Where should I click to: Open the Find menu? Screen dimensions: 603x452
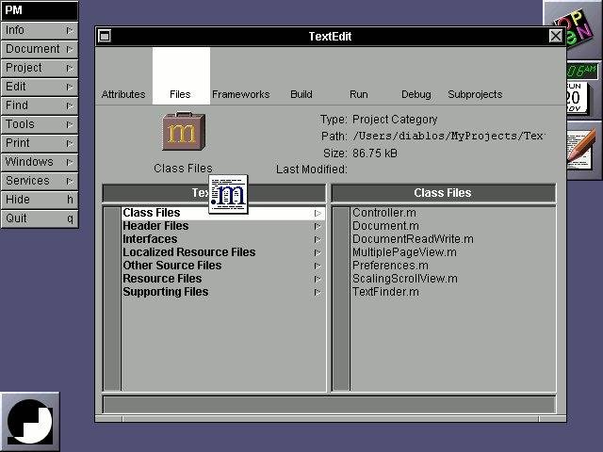[40, 105]
